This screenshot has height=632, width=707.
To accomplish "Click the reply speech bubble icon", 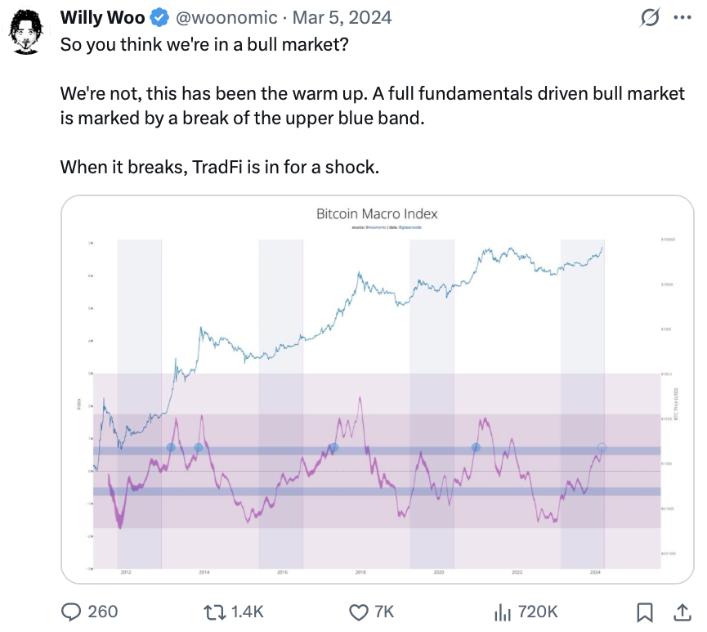I will (72, 611).
